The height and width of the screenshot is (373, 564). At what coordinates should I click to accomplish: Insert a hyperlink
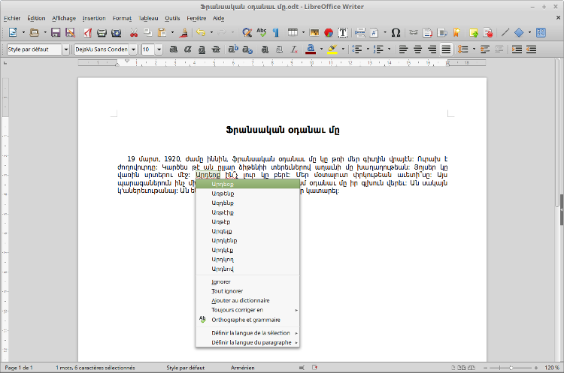[x=414, y=33]
